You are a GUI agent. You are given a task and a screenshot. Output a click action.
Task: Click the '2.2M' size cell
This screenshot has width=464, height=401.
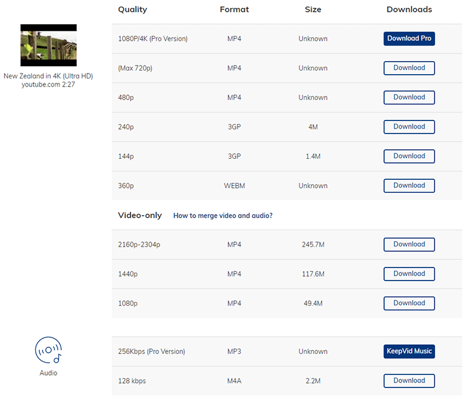pyautogui.click(x=313, y=381)
